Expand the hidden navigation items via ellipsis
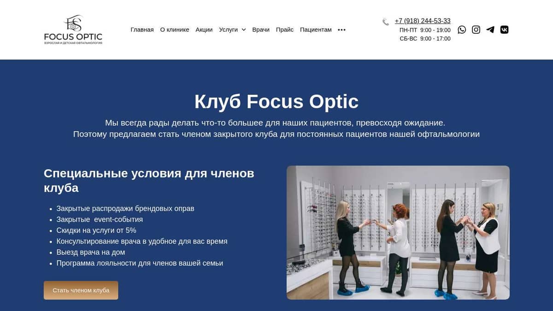The image size is (553, 311). (341, 29)
